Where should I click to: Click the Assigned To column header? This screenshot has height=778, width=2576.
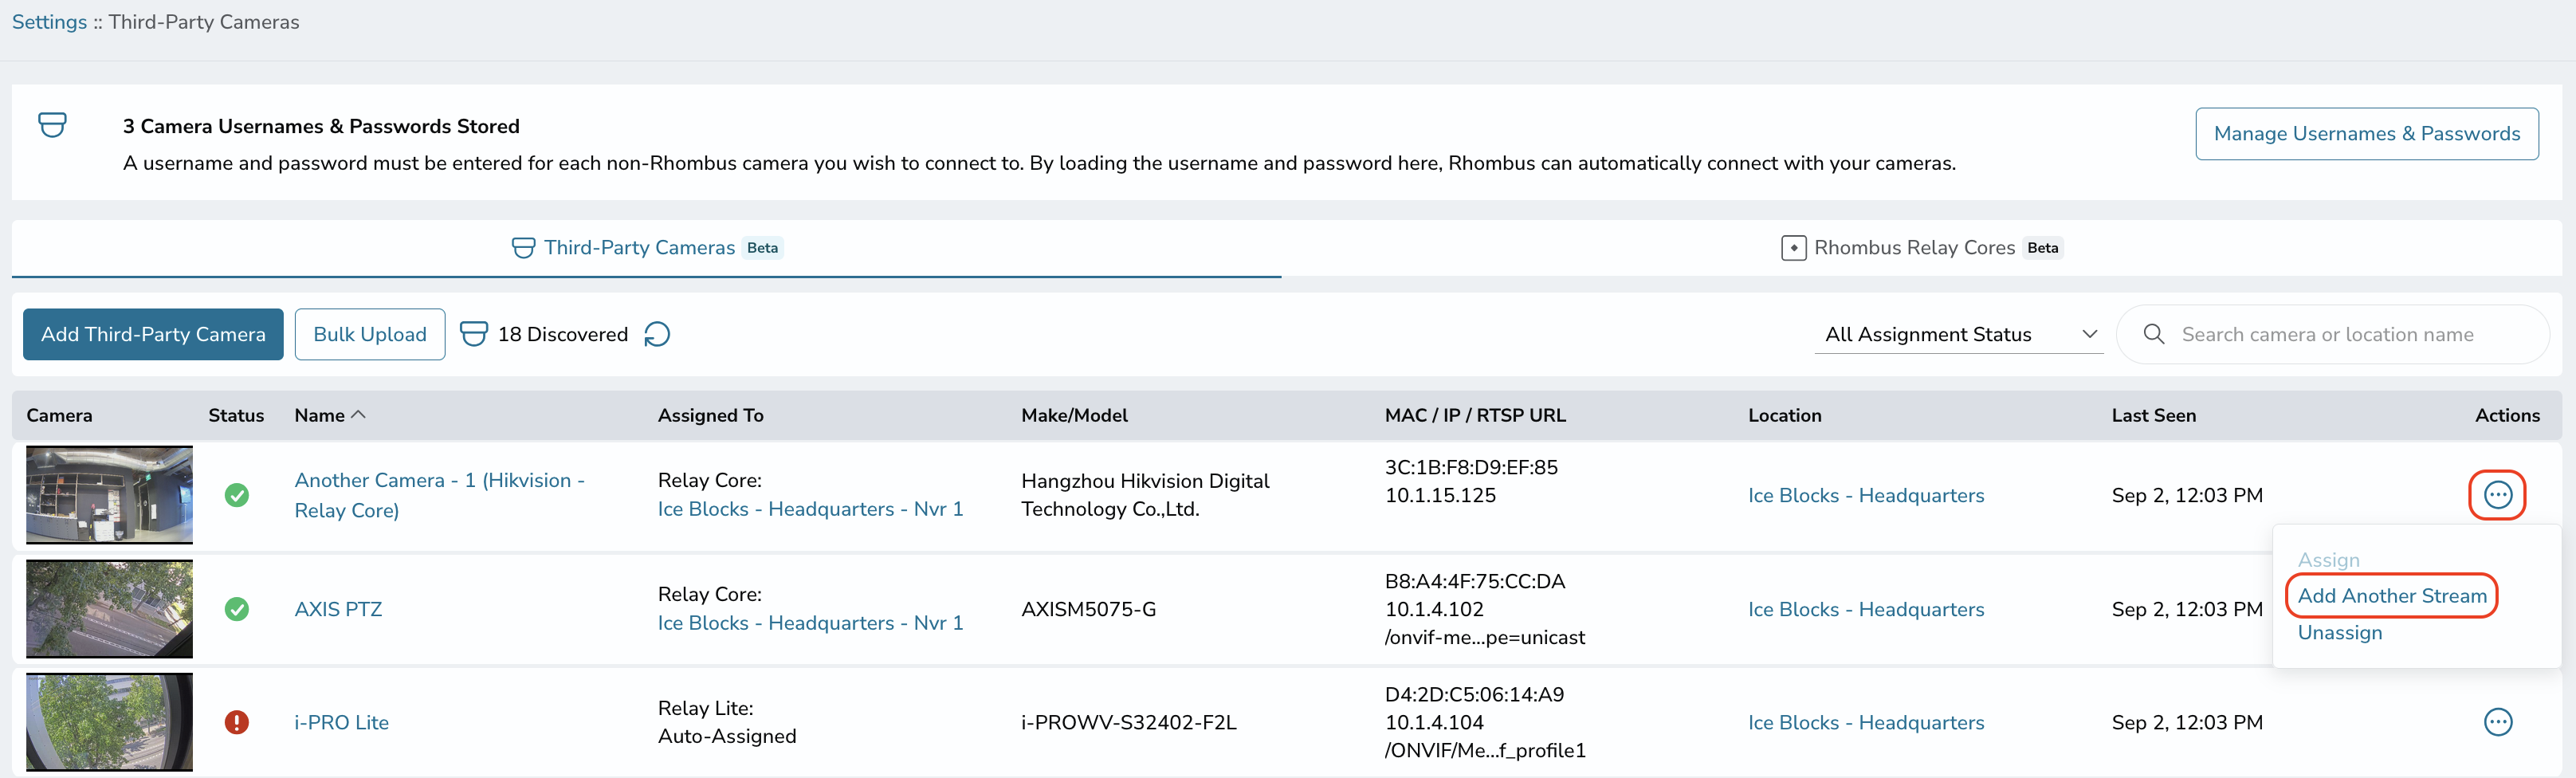pyautogui.click(x=710, y=415)
